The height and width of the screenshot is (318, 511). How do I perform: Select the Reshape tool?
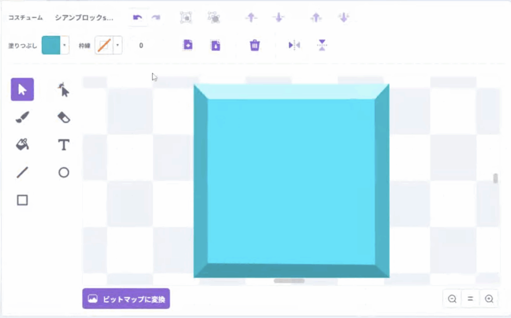coord(63,90)
